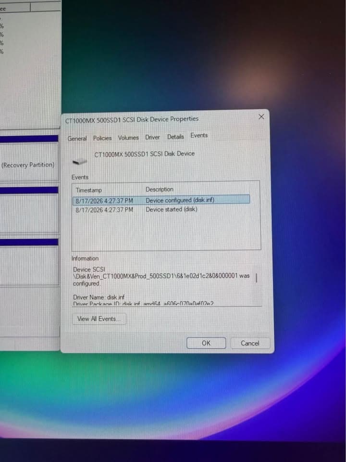The image size is (346, 462).
Task: Click the Information box scrollbar
Action: pyautogui.click(x=257, y=278)
